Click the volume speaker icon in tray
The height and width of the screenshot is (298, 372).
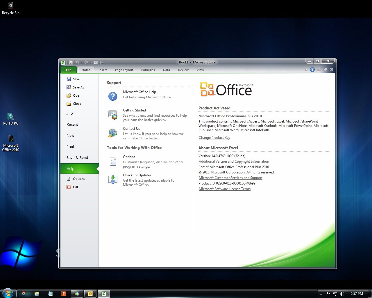[x=342, y=294]
